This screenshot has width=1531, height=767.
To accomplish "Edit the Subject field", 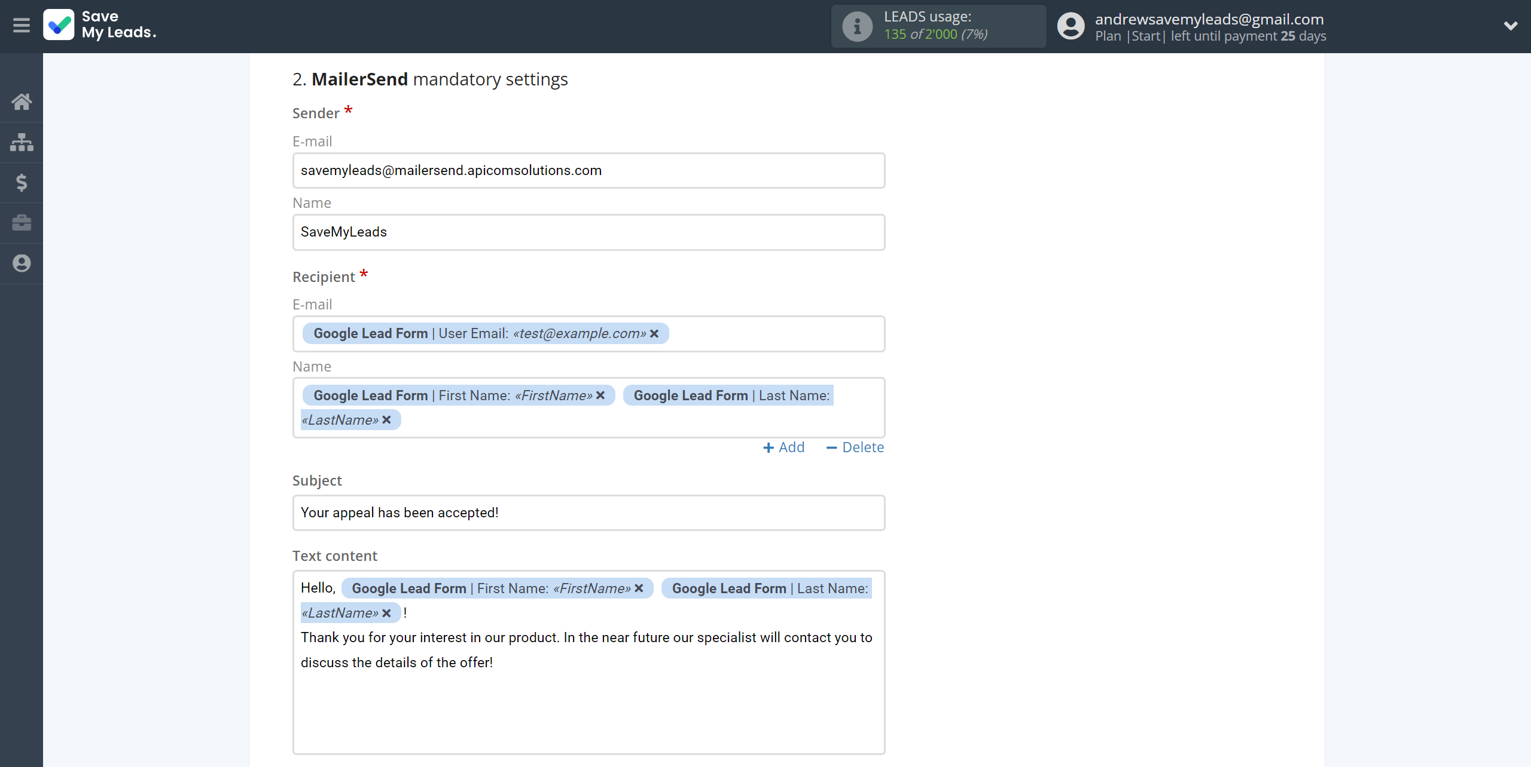I will pyautogui.click(x=588, y=513).
